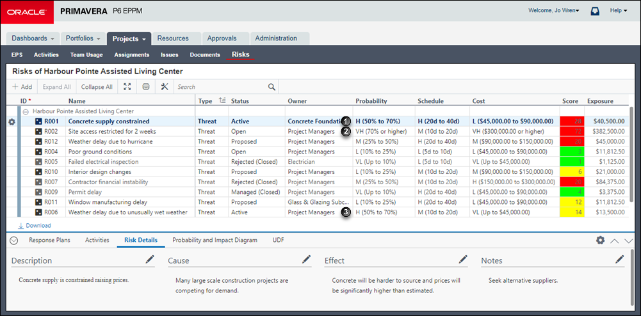
Task: Click the risk icon for R002
Action: [38, 132]
